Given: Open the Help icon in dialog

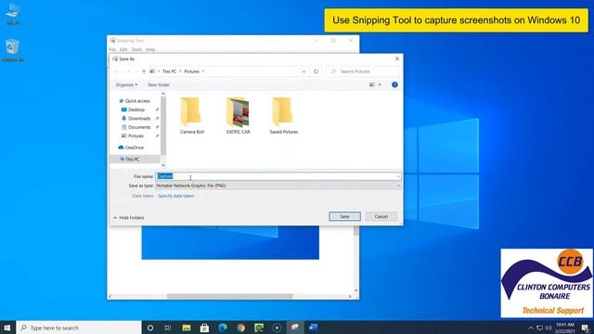Looking at the screenshot, I should [394, 84].
